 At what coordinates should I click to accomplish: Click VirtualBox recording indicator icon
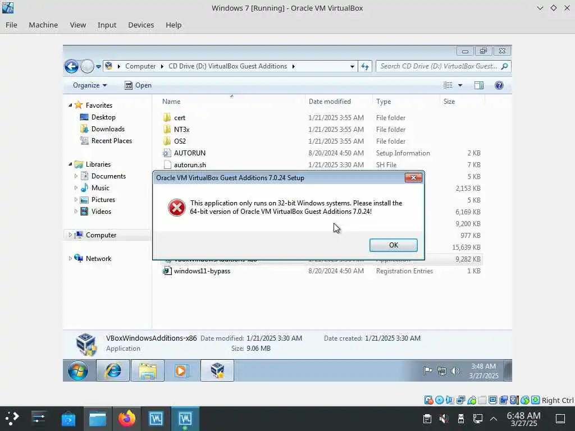[x=504, y=400]
